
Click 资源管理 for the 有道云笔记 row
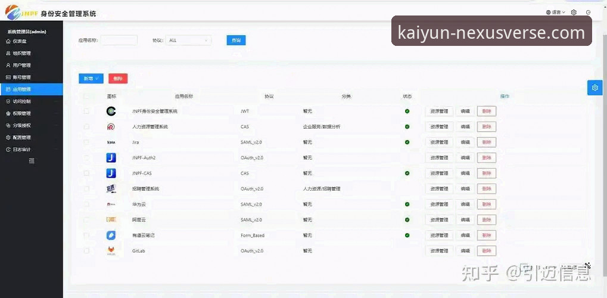click(x=439, y=235)
